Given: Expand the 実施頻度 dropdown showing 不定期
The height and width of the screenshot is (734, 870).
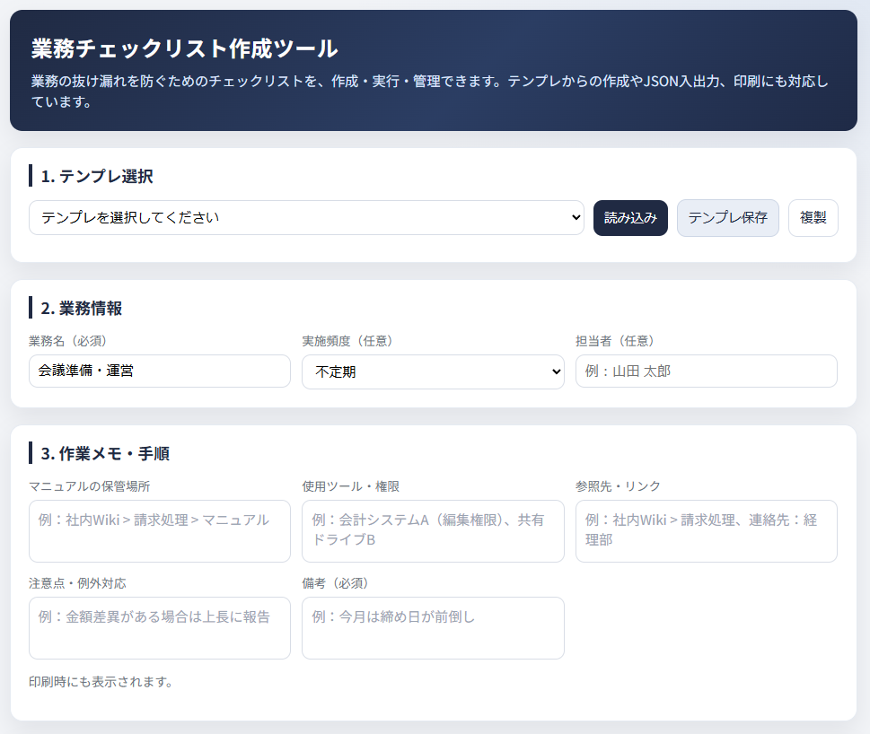Looking at the screenshot, I should tap(433, 371).
